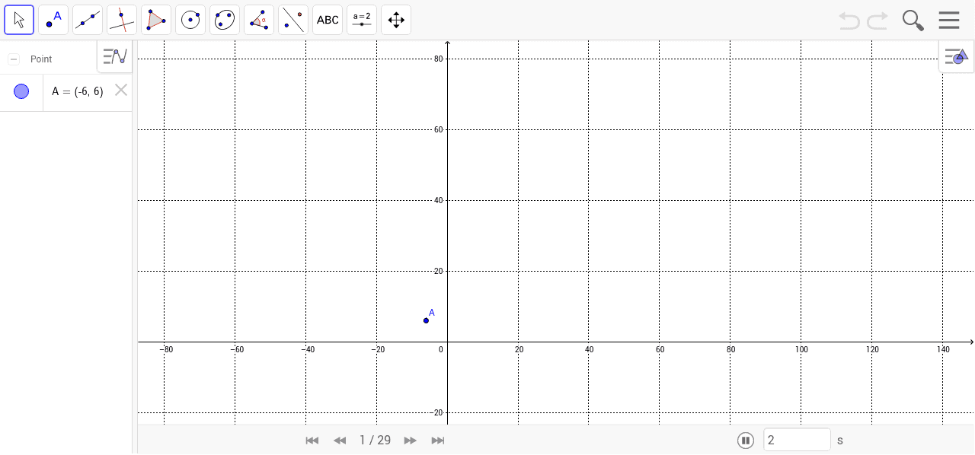Select the Polygon tool
The height and width of the screenshot is (455, 975).
click(156, 20)
